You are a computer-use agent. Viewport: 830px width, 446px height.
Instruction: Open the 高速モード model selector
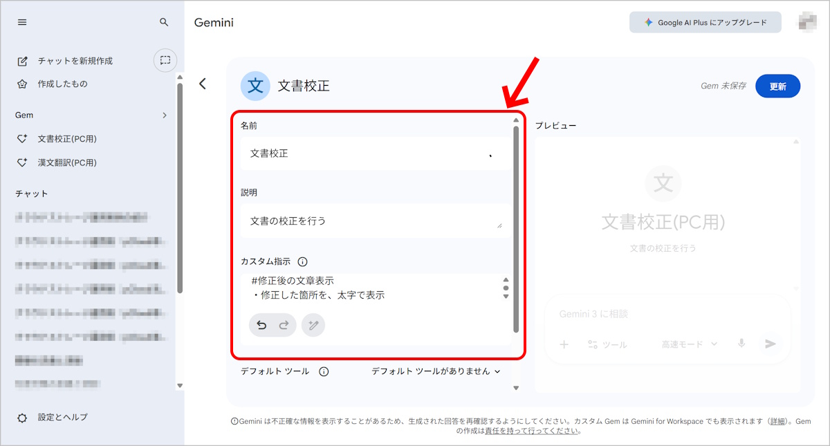(x=688, y=344)
